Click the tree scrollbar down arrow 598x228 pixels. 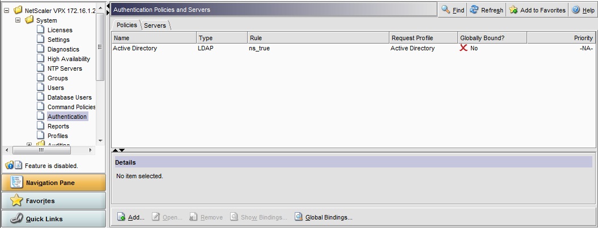[x=100, y=140]
